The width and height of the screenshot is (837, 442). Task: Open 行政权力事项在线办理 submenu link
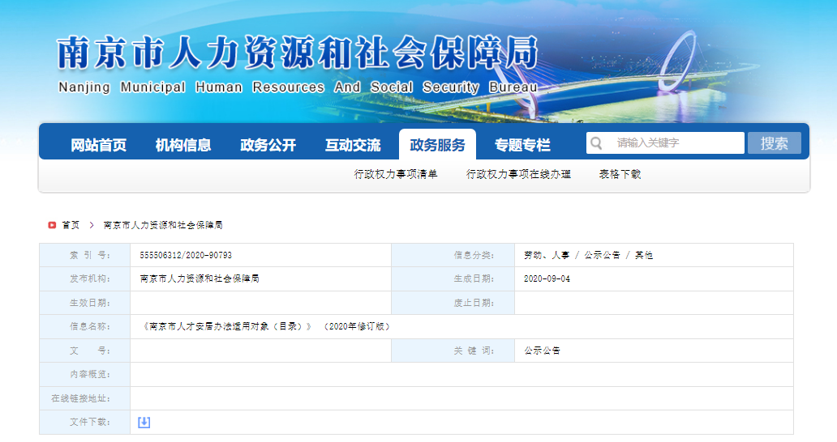pos(518,174)
